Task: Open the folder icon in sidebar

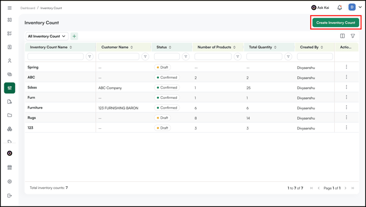Action: point(10,115)
